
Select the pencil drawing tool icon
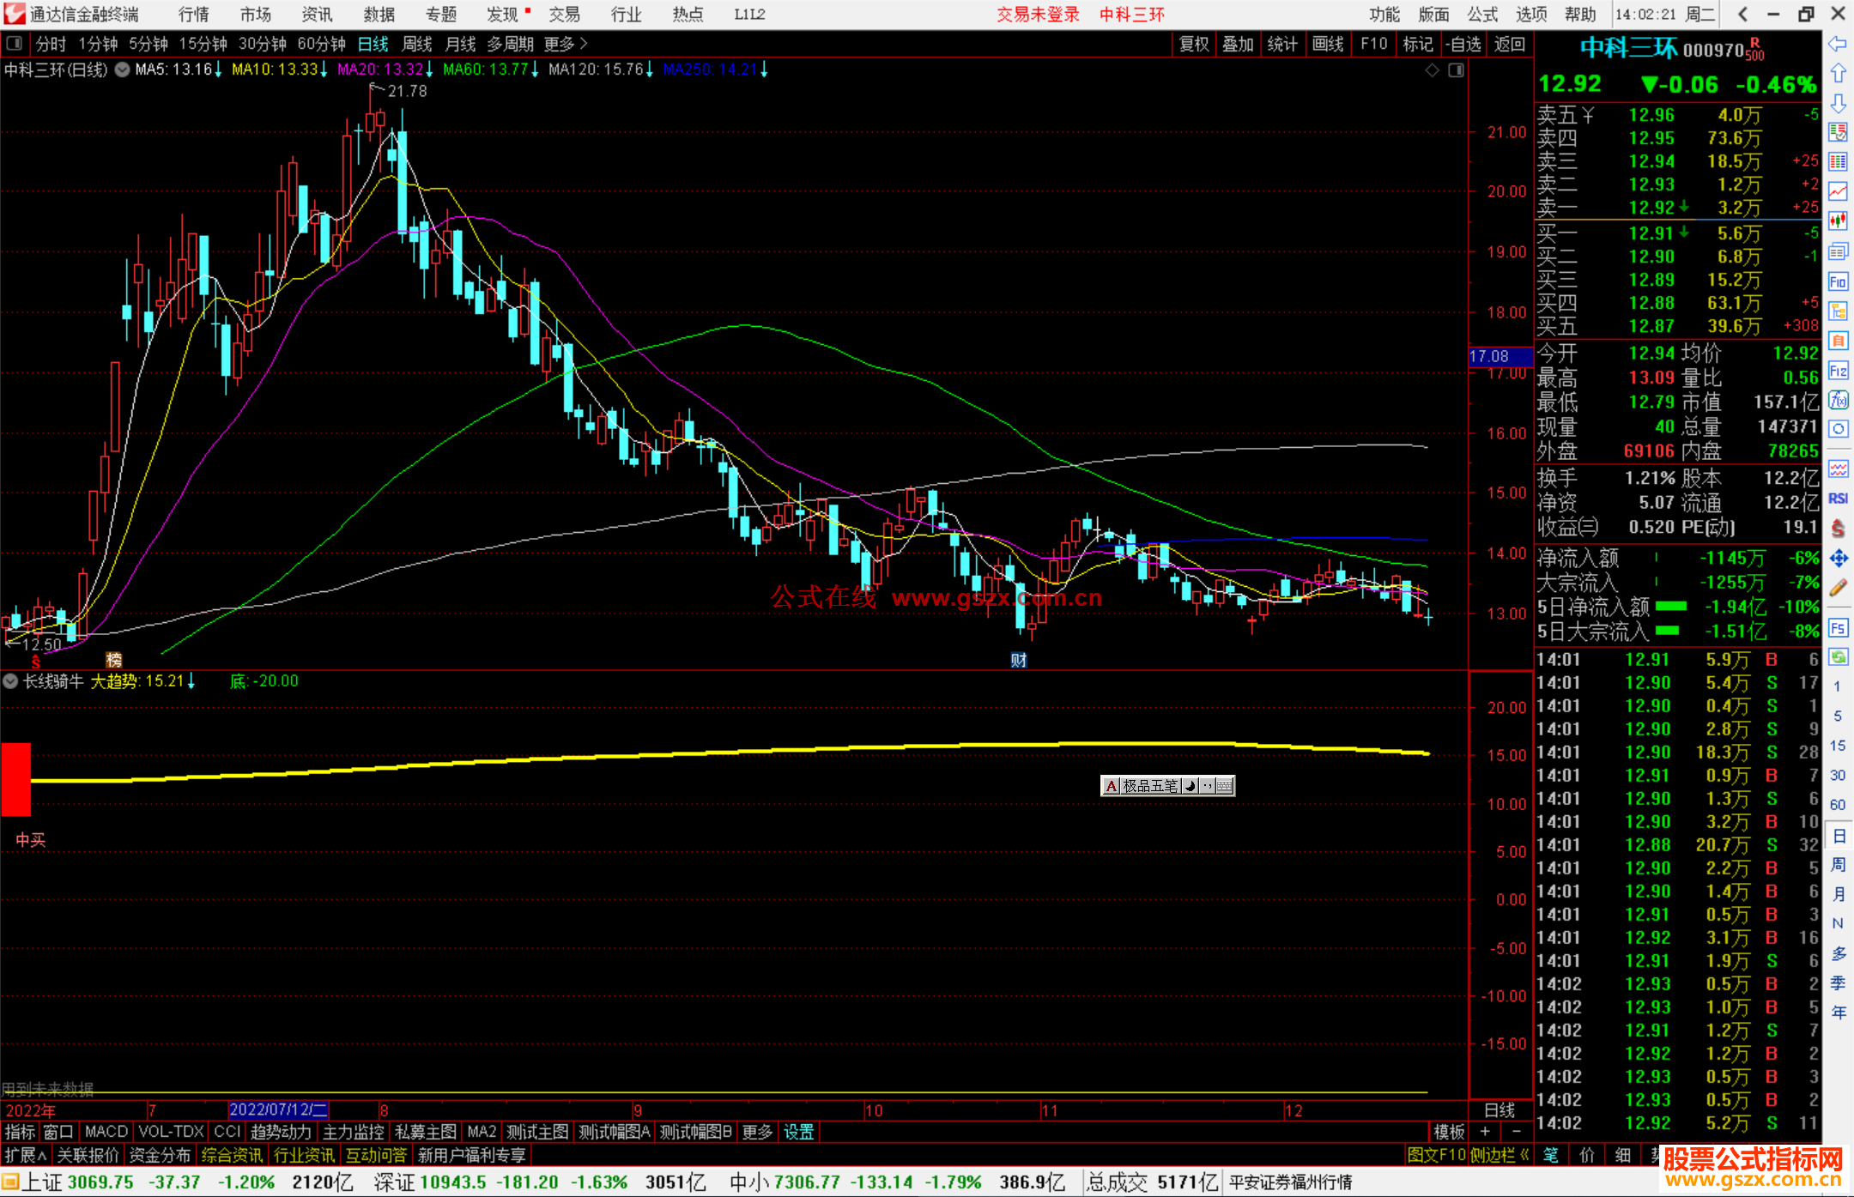(x=1838, y=588)
